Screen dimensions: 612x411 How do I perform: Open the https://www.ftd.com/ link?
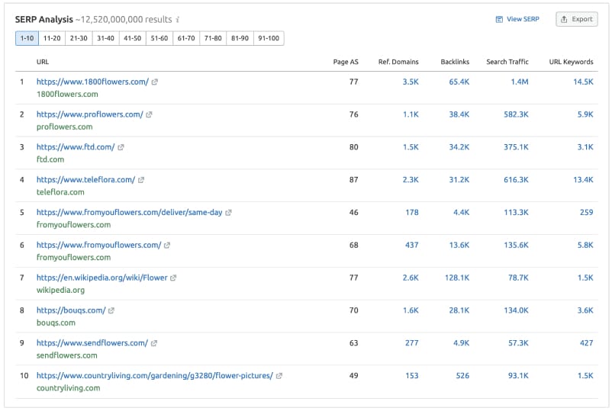point(76,147)
